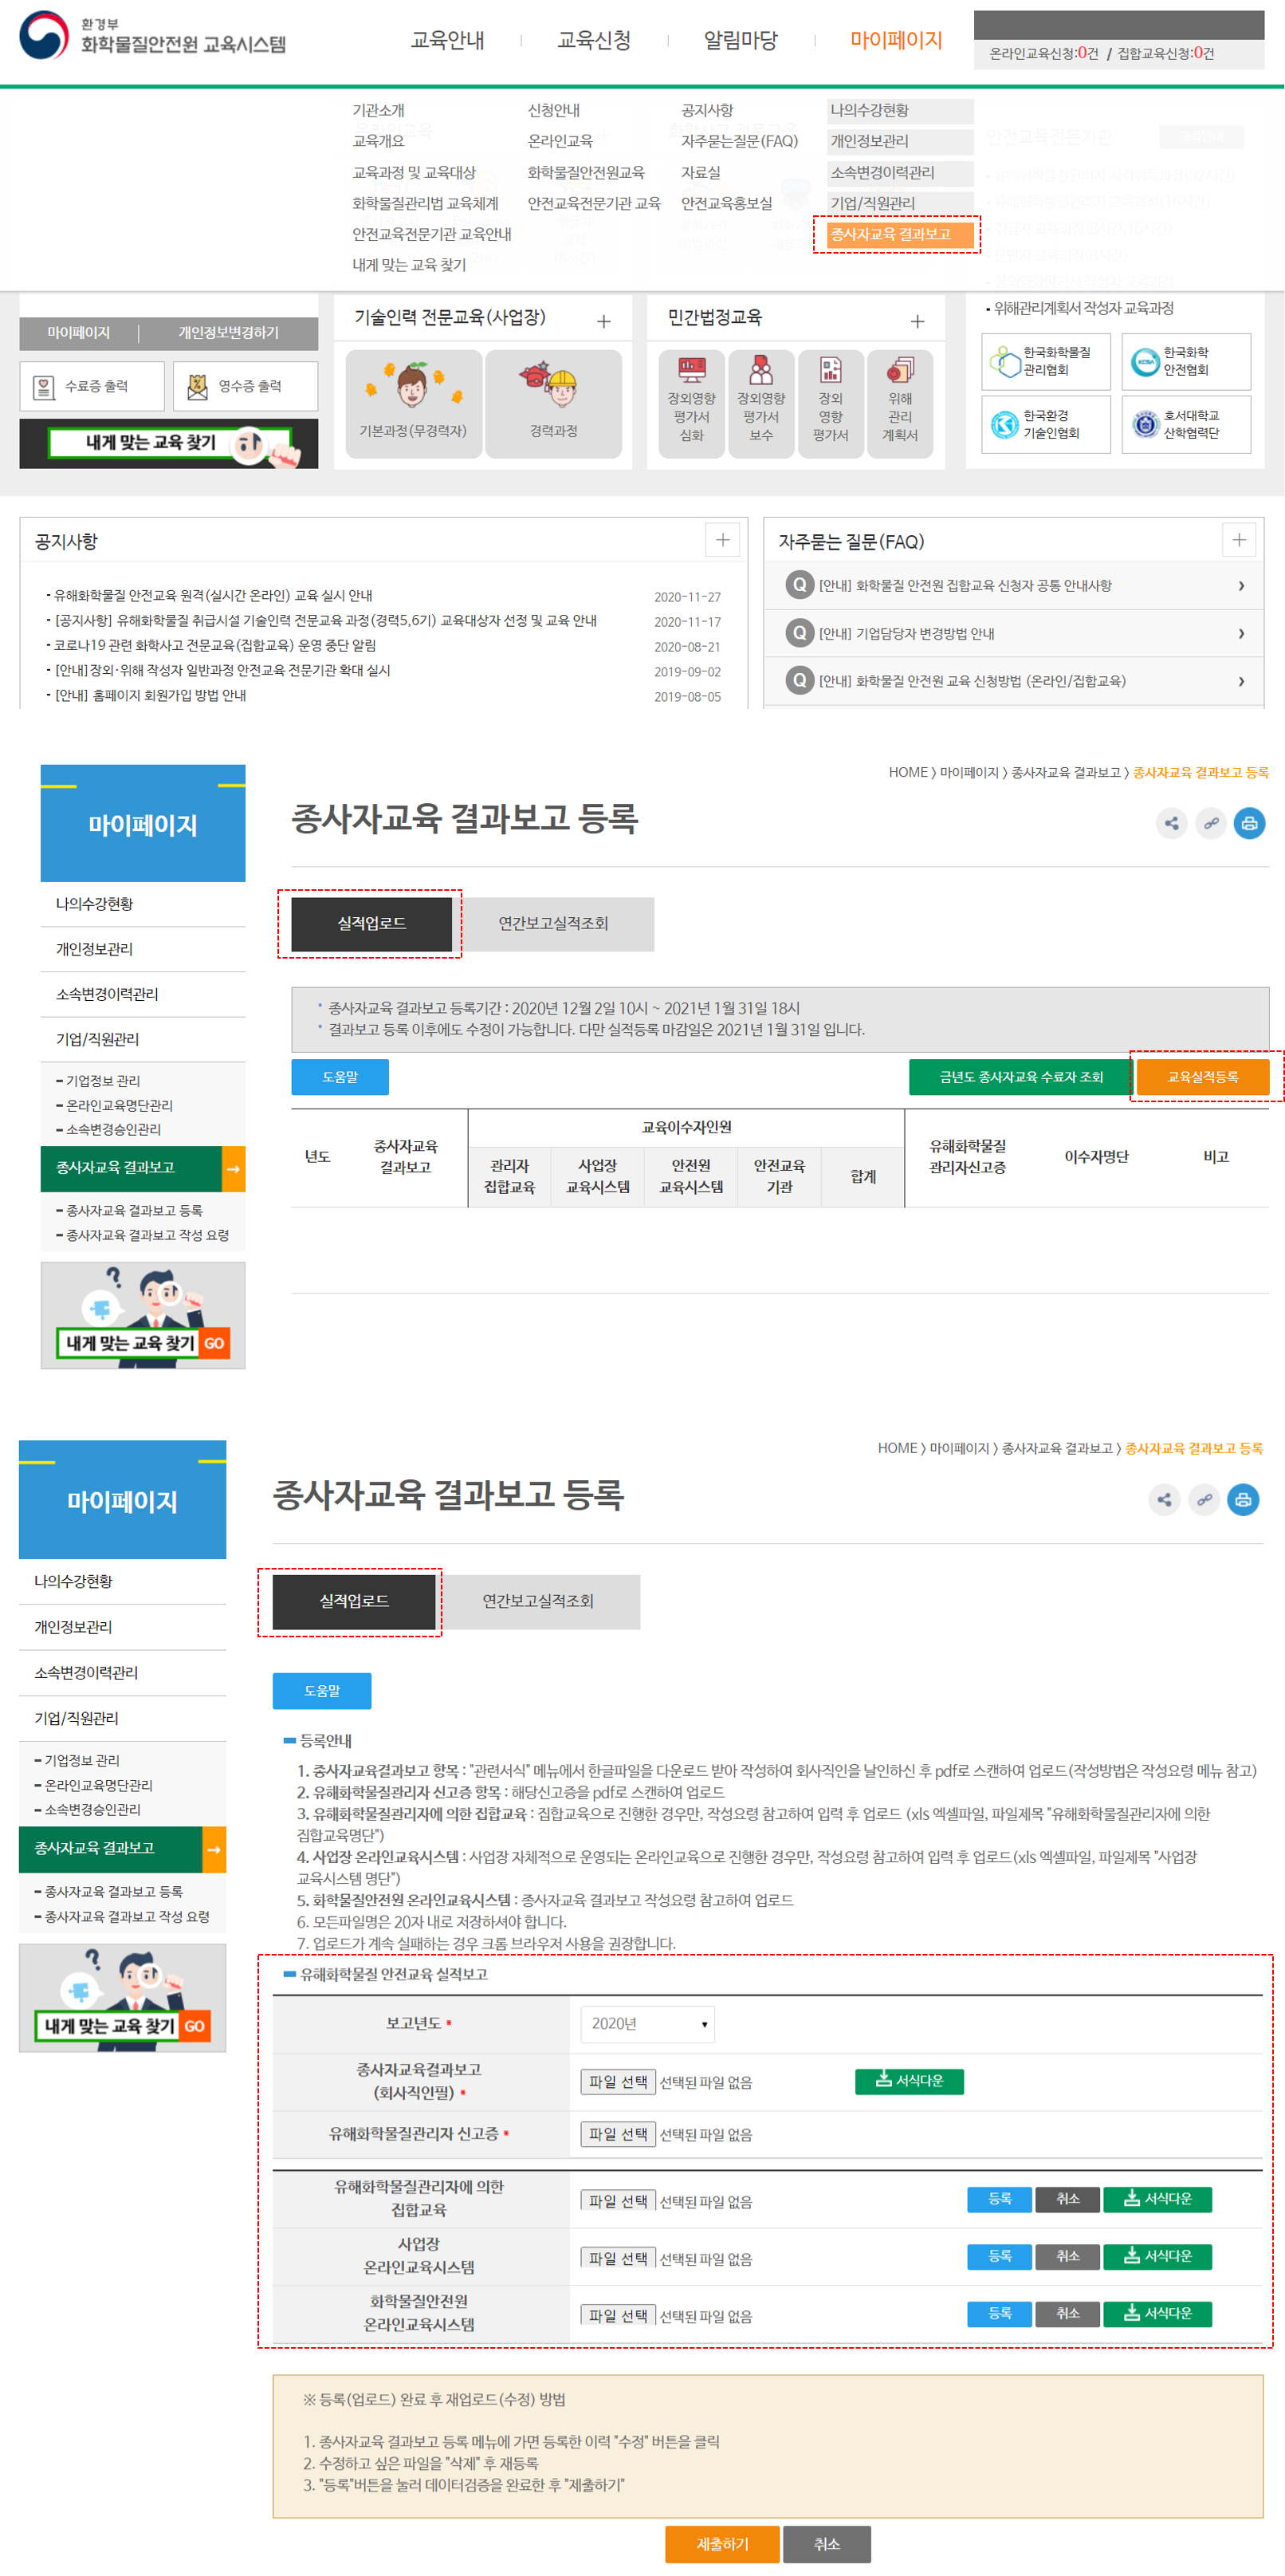The image size is (1285, 2576).
Task: Click the share icon in upper results page
Action: tap(1171, 824)
